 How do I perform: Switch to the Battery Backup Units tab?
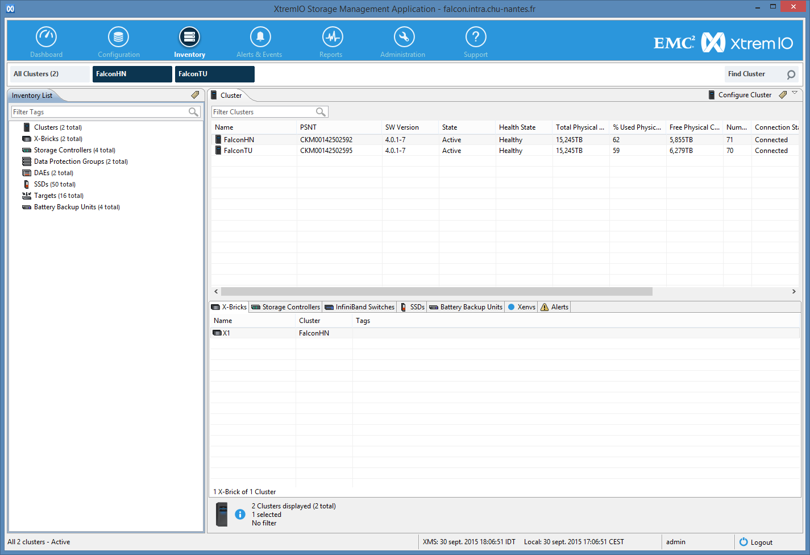466,307
